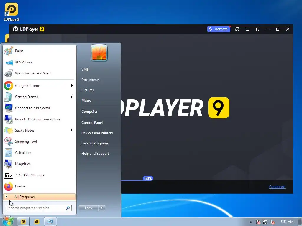This screenshot has width=302, height=226.
Task: Launch Calculator
Action: pyautogui.click(x=40, y=153)
